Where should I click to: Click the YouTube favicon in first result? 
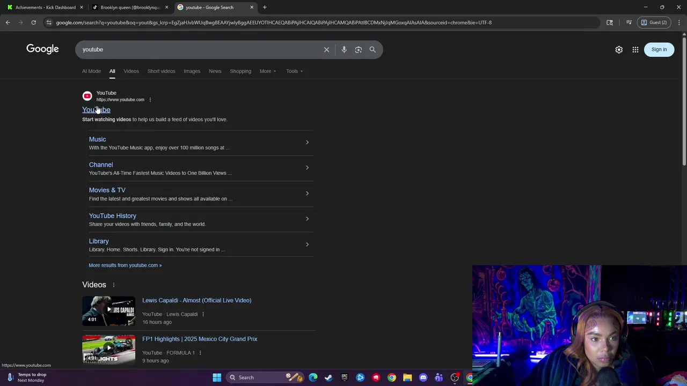click(x=87, y=96)
